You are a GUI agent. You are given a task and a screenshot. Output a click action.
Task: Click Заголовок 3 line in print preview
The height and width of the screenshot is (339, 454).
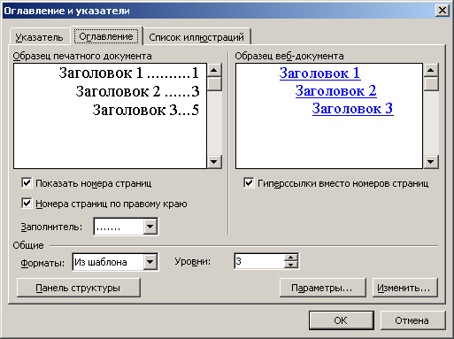tap(145, 110)
